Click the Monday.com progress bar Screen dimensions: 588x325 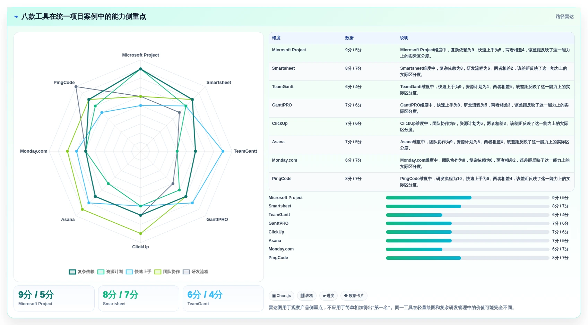coord(468,249)
